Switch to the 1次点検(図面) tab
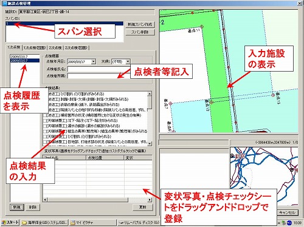The image size is (304, 227). (35, 48)
